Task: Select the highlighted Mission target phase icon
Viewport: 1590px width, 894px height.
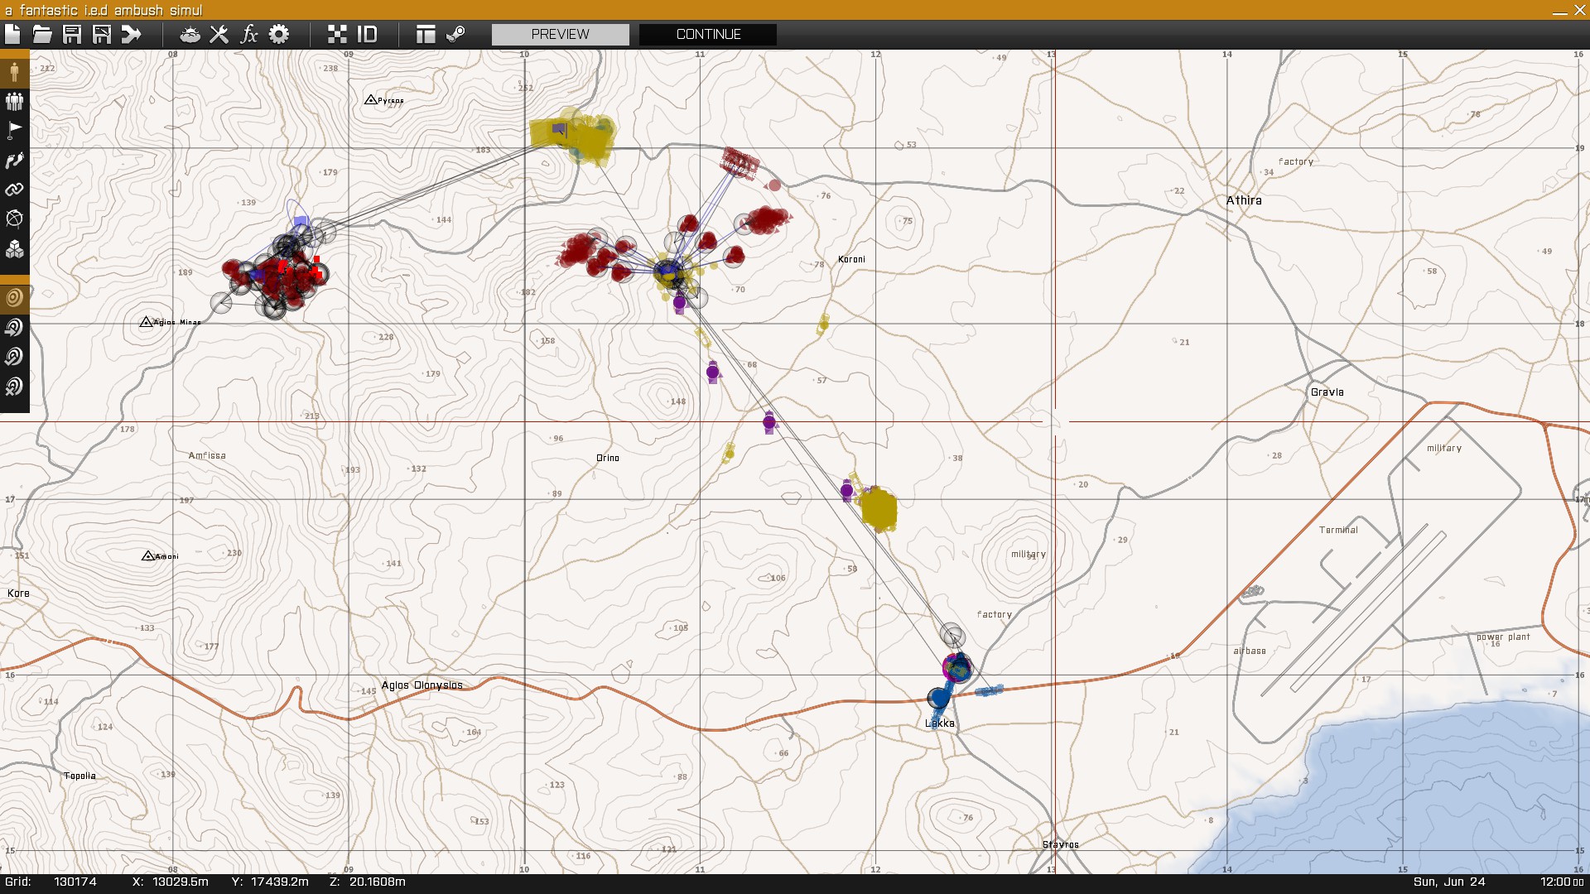Action: point(14,298)
